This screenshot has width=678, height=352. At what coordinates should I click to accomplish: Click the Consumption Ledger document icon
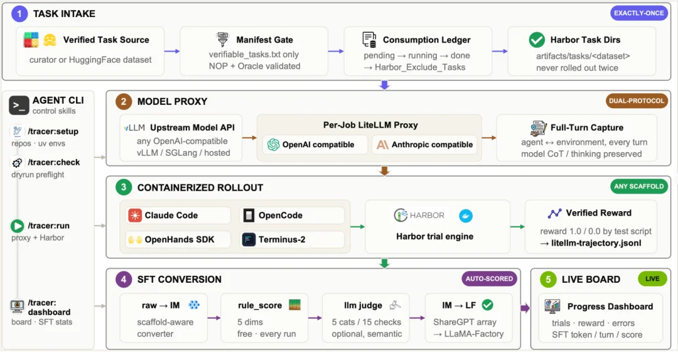point(369,40)
